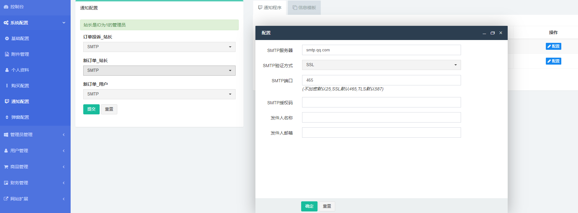Image resolution: width=578 pixels, height=213 pixels.
Task: Click the first 配置 button in 操作 column
Action: pyautogui.click(x=553, y=46)
